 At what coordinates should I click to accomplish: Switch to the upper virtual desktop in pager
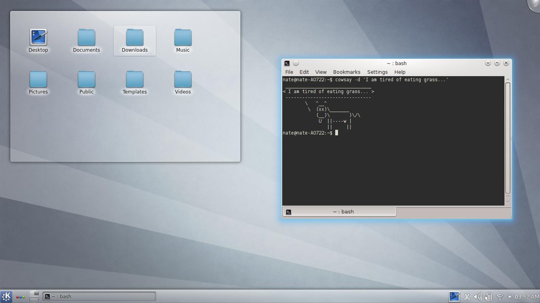[x=34, y=294]
